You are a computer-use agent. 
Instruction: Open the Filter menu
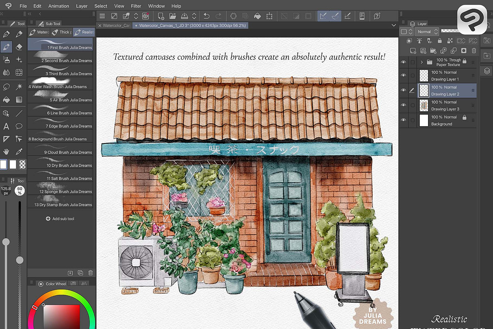pyautogui.click(x=136, y=6)
